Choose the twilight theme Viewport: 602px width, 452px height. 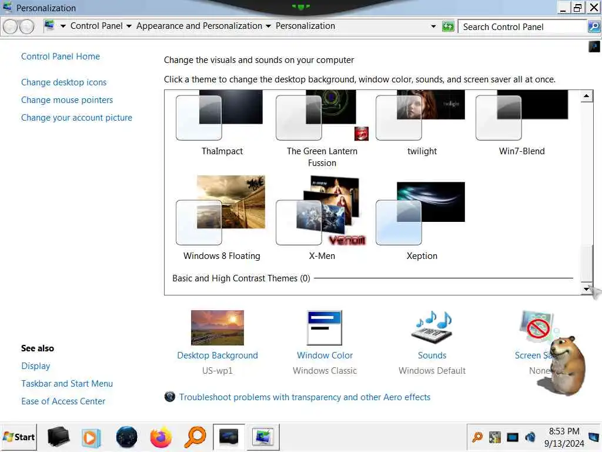(420, 115)
